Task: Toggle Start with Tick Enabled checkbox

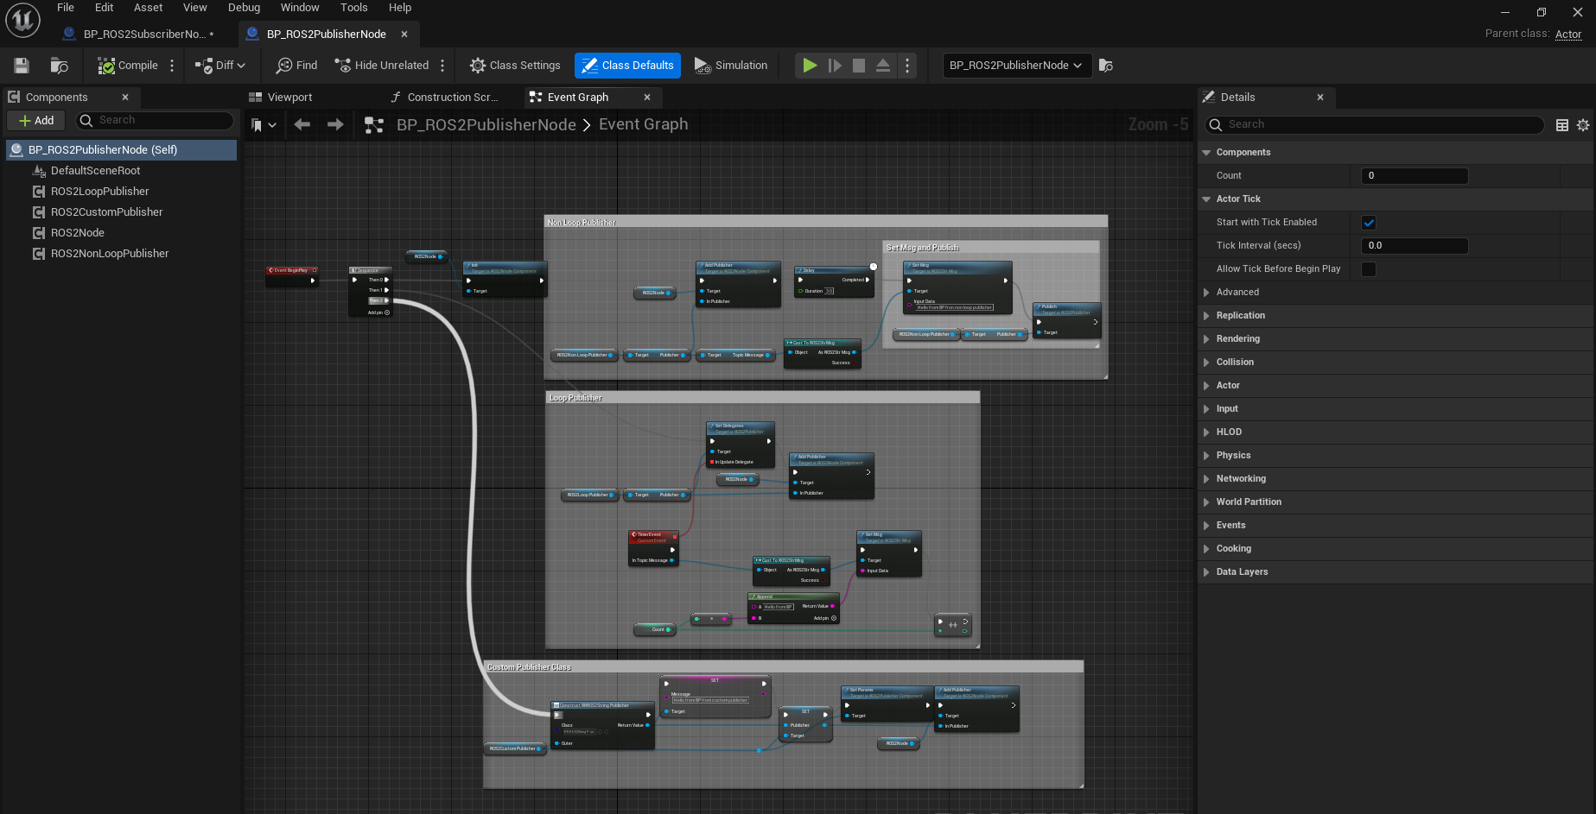Action: (1369, 223)
